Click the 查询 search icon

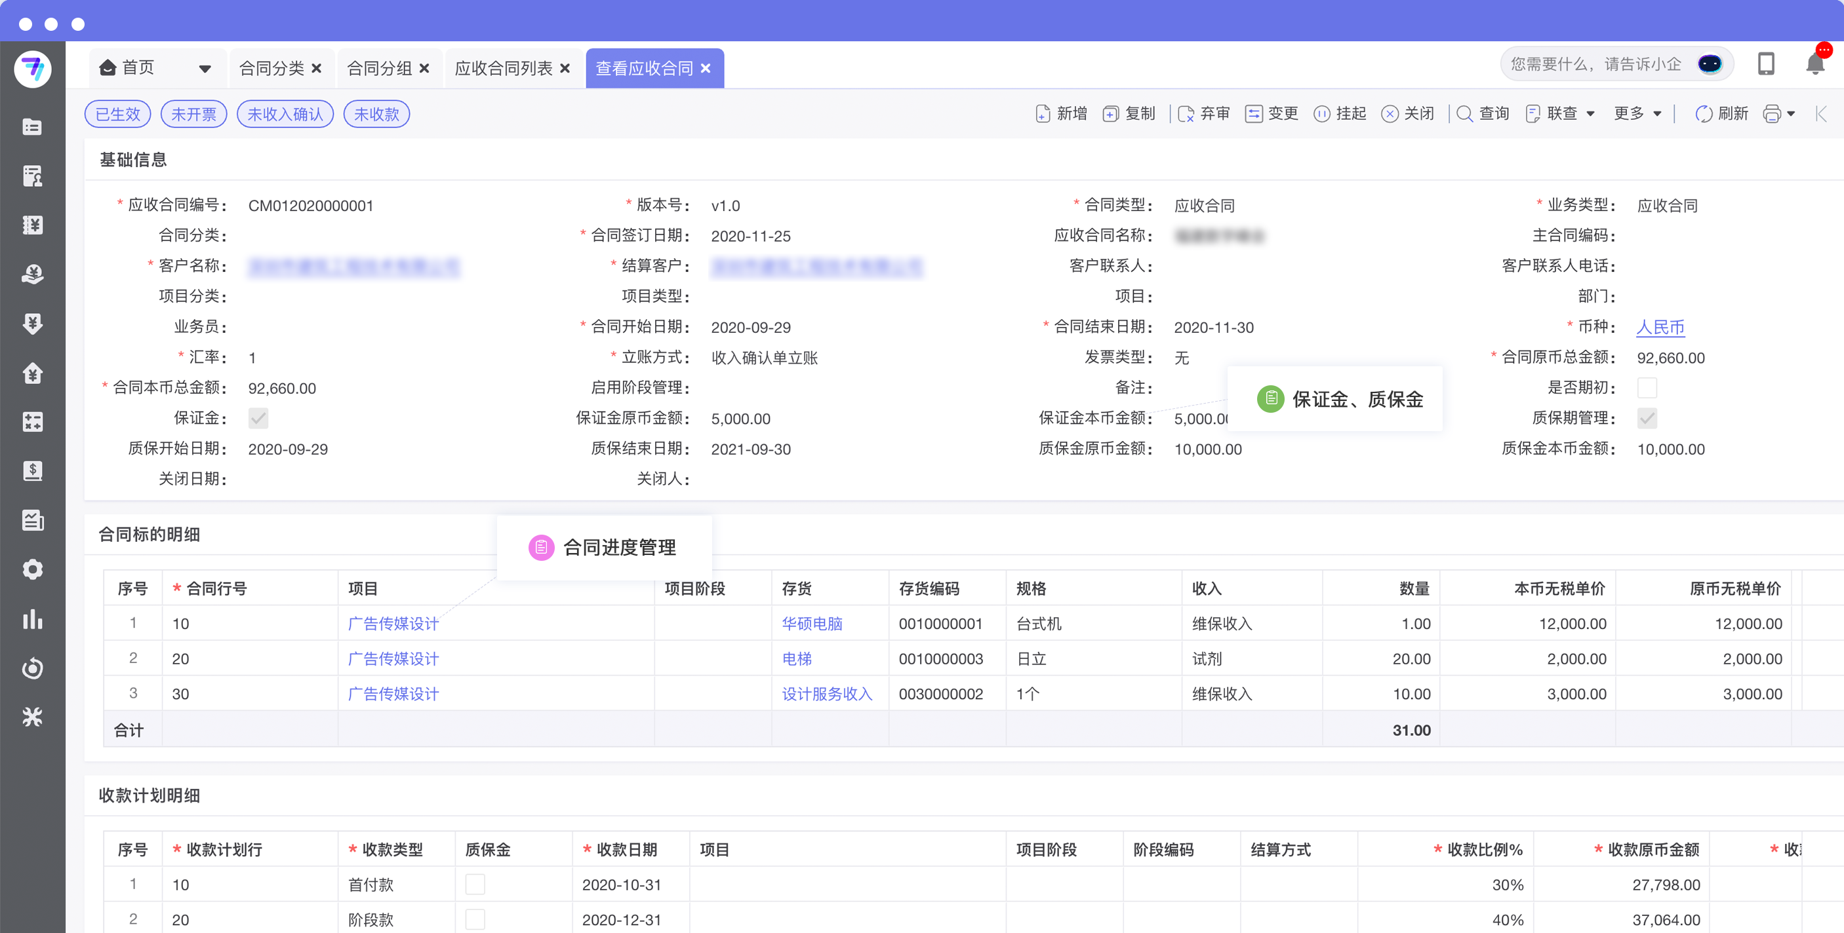pyautogui.click(x=1464, y=114)
